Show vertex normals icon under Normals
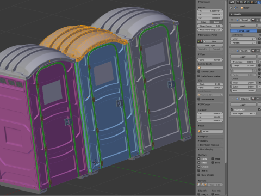 click(199, 185)
